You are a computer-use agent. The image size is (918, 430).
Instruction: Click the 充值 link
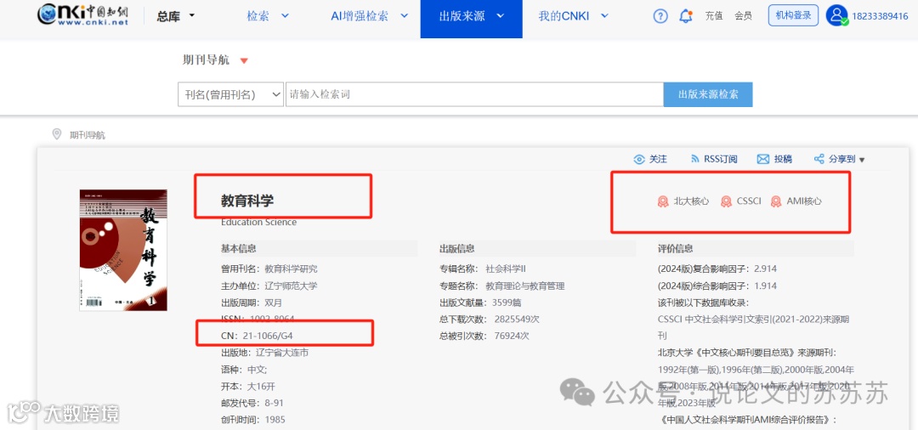(x=714, y=16)
